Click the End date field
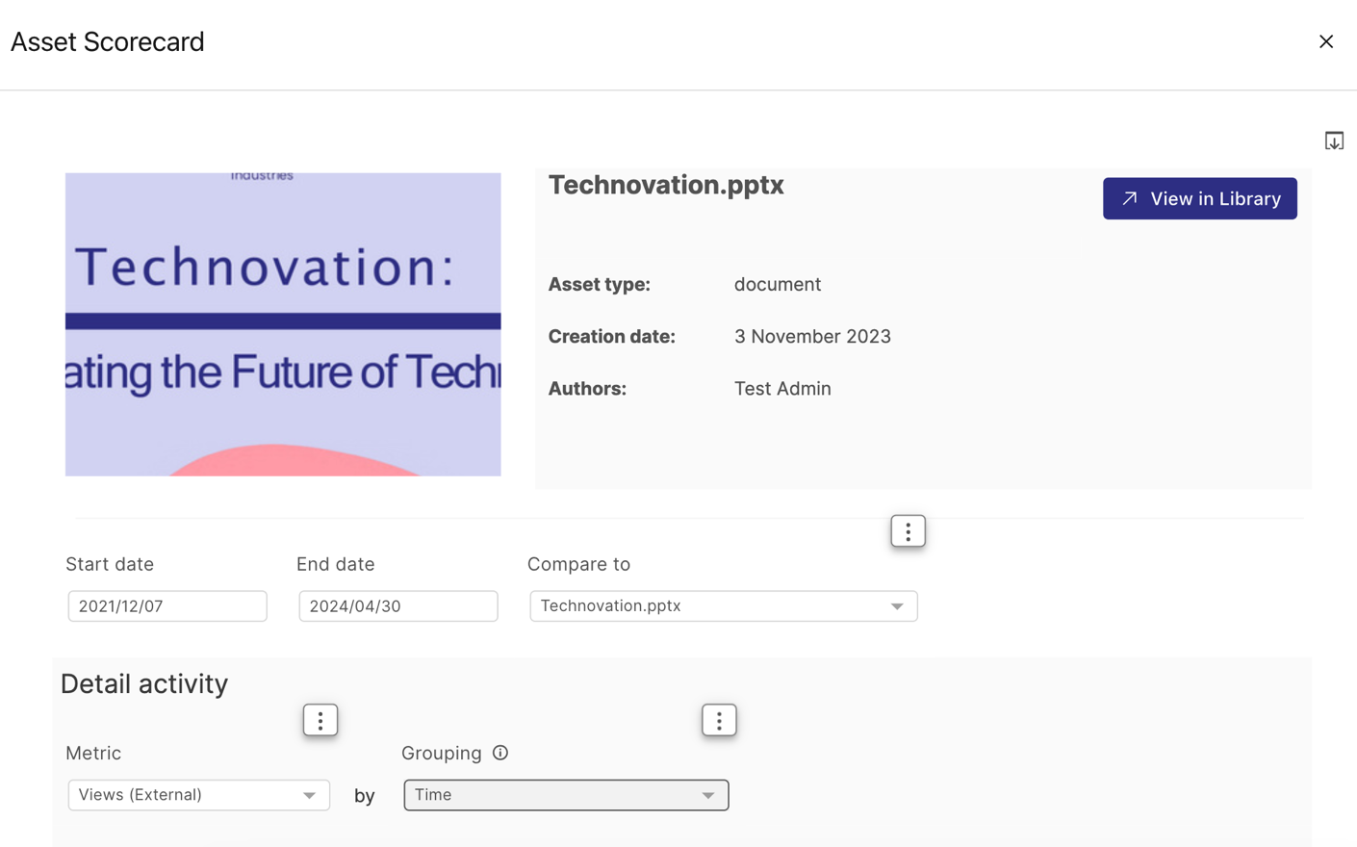Viewport: 1357px width, 847px height. tap(397, 606)
